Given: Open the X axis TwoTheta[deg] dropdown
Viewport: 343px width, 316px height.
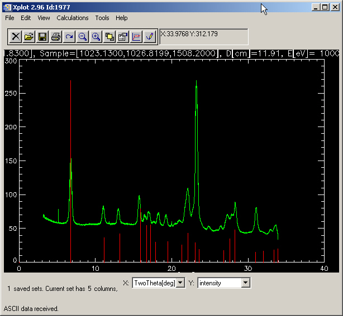Looking at the screenshot, I should (x=180, y=283).
